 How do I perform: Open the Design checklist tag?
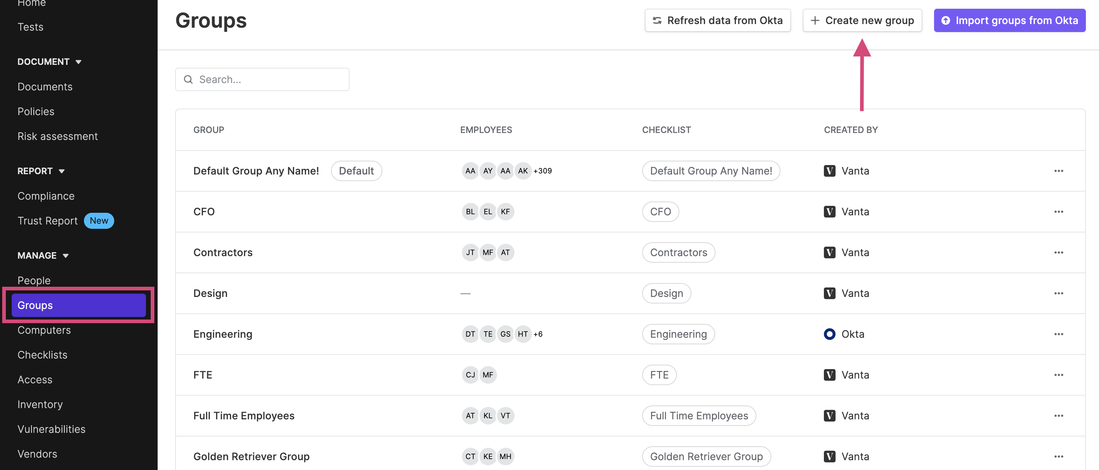click(x=666, y=294)
